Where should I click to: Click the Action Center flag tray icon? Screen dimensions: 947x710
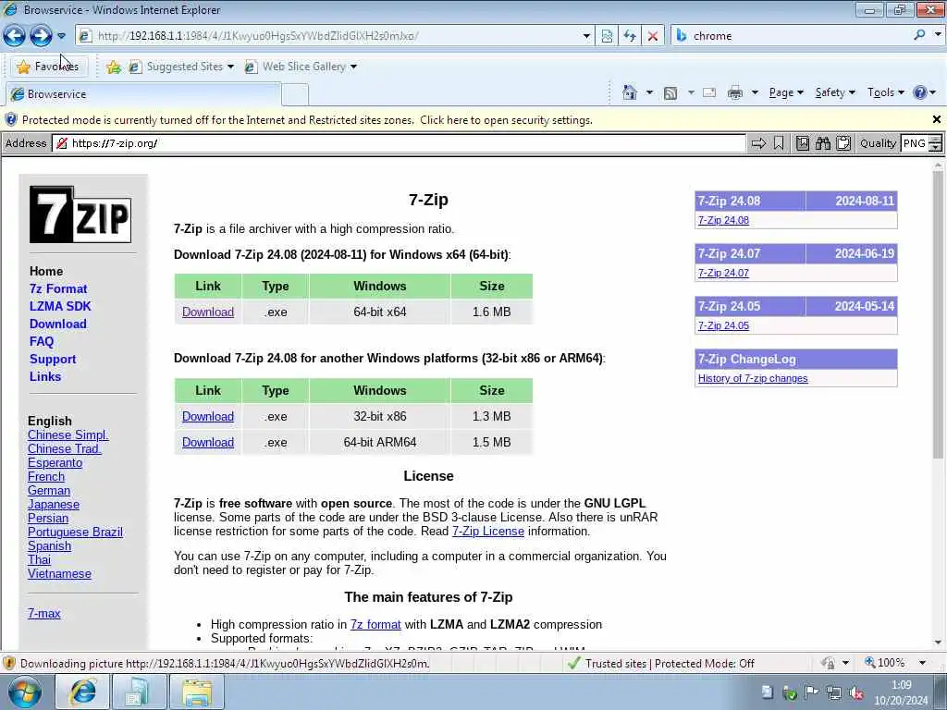coord(812,692)
